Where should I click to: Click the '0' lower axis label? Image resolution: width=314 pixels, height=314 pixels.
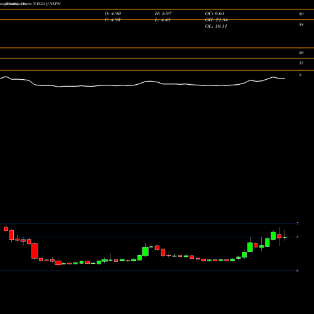[x=297, y=271]
